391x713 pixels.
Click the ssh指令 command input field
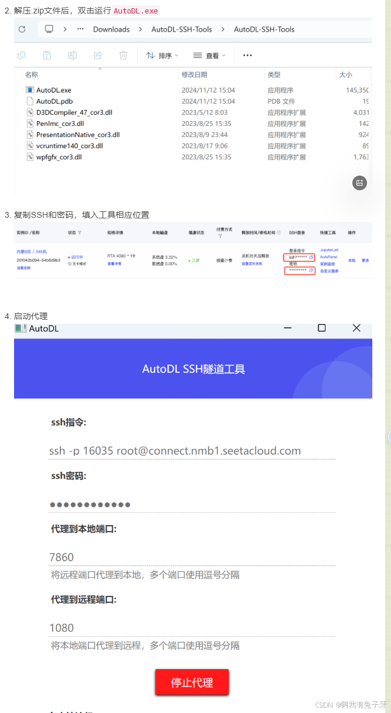pos(192,451)
